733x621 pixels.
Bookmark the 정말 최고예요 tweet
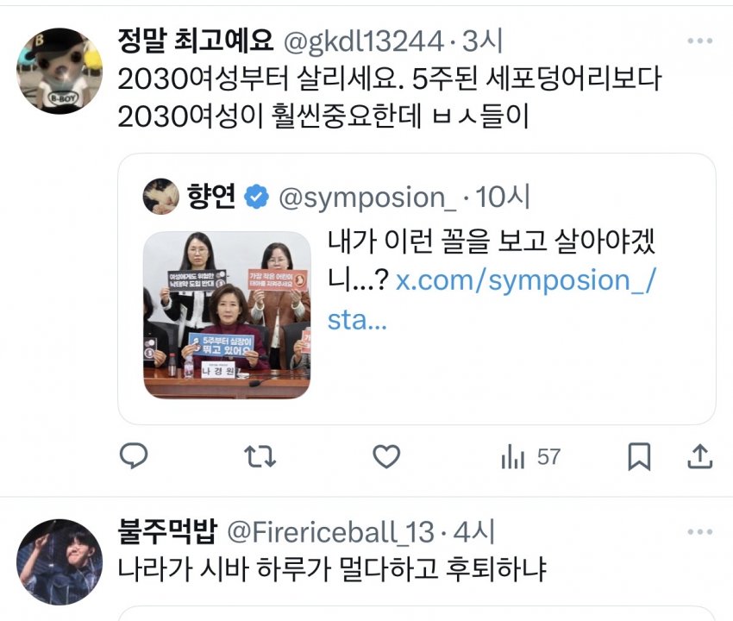click(639, 456)
